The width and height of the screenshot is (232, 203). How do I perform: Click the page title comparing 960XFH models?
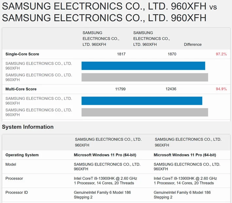[x=109, y=12]
